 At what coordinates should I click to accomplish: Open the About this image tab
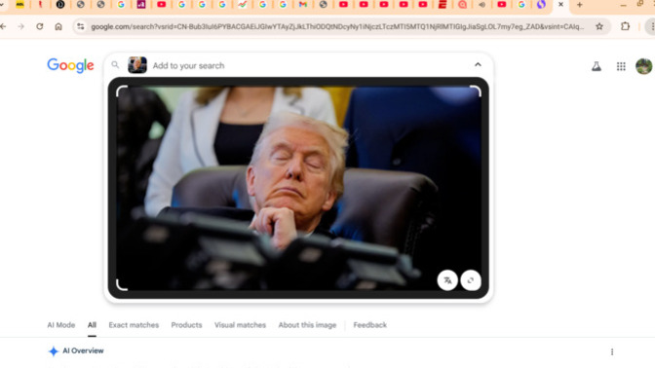307,325
